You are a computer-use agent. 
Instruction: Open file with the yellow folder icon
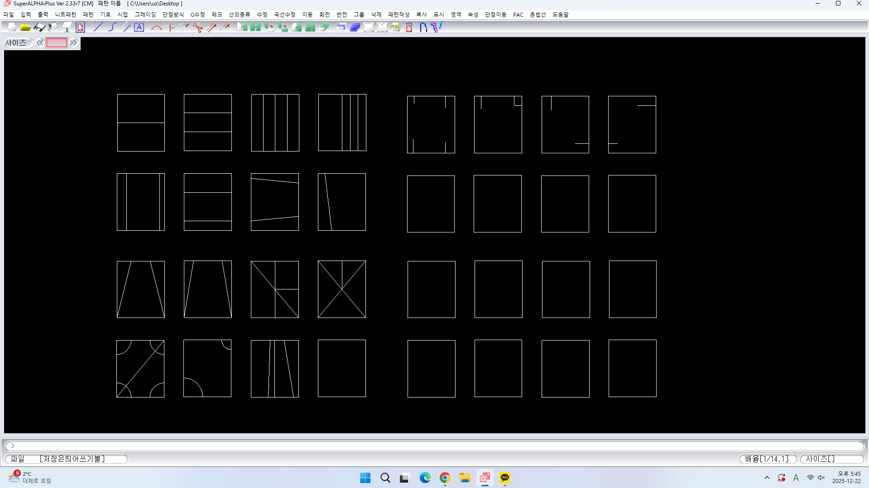26,28
